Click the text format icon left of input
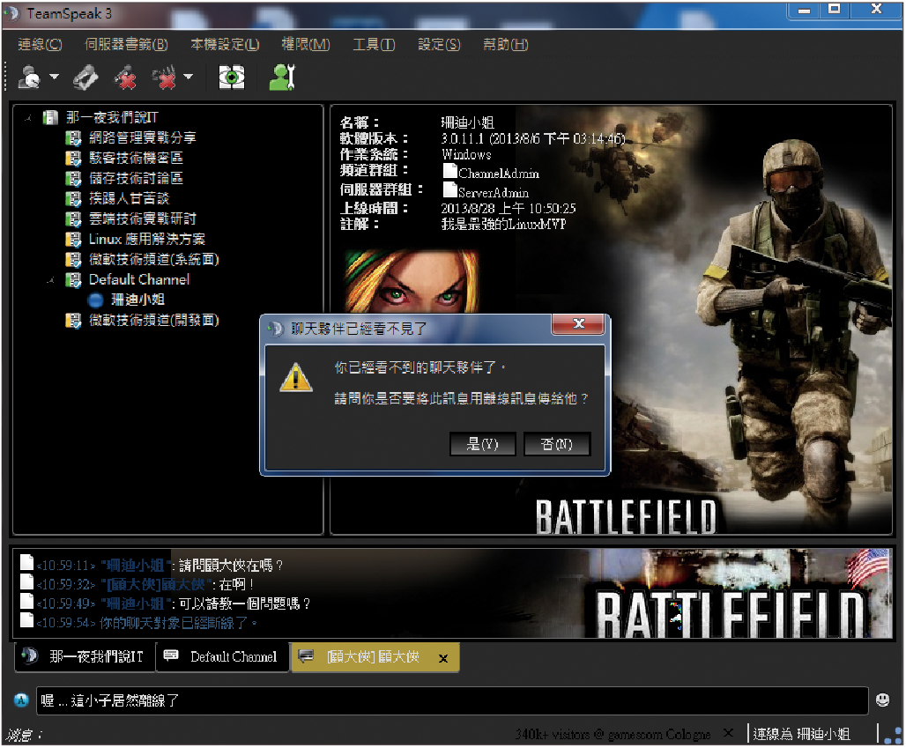The image size is (906, 748). point(21,700)
